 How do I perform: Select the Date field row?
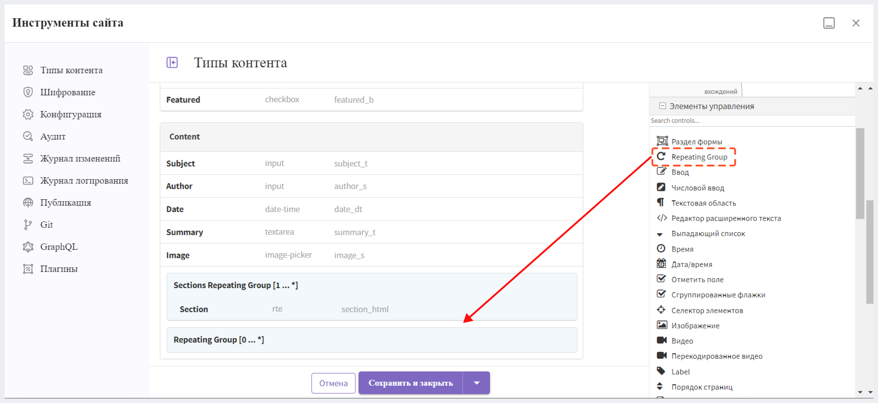(371, 209)
